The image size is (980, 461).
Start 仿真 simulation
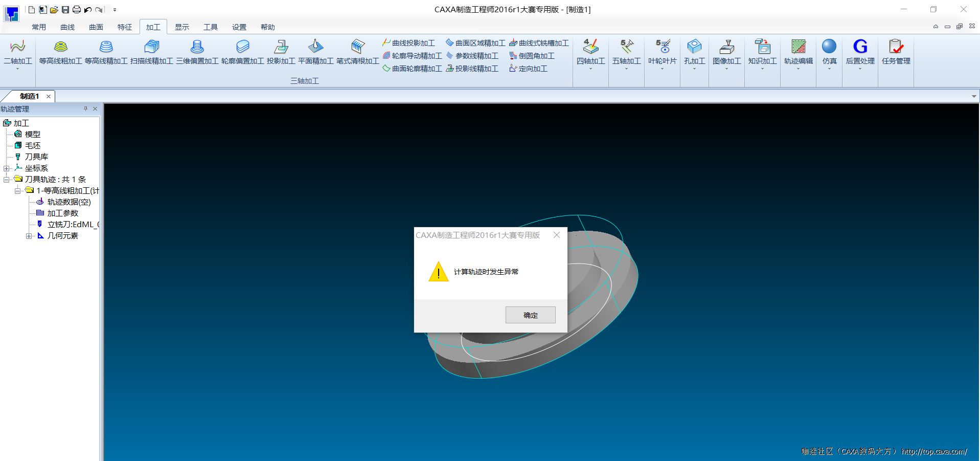click(x=829, y=52)
